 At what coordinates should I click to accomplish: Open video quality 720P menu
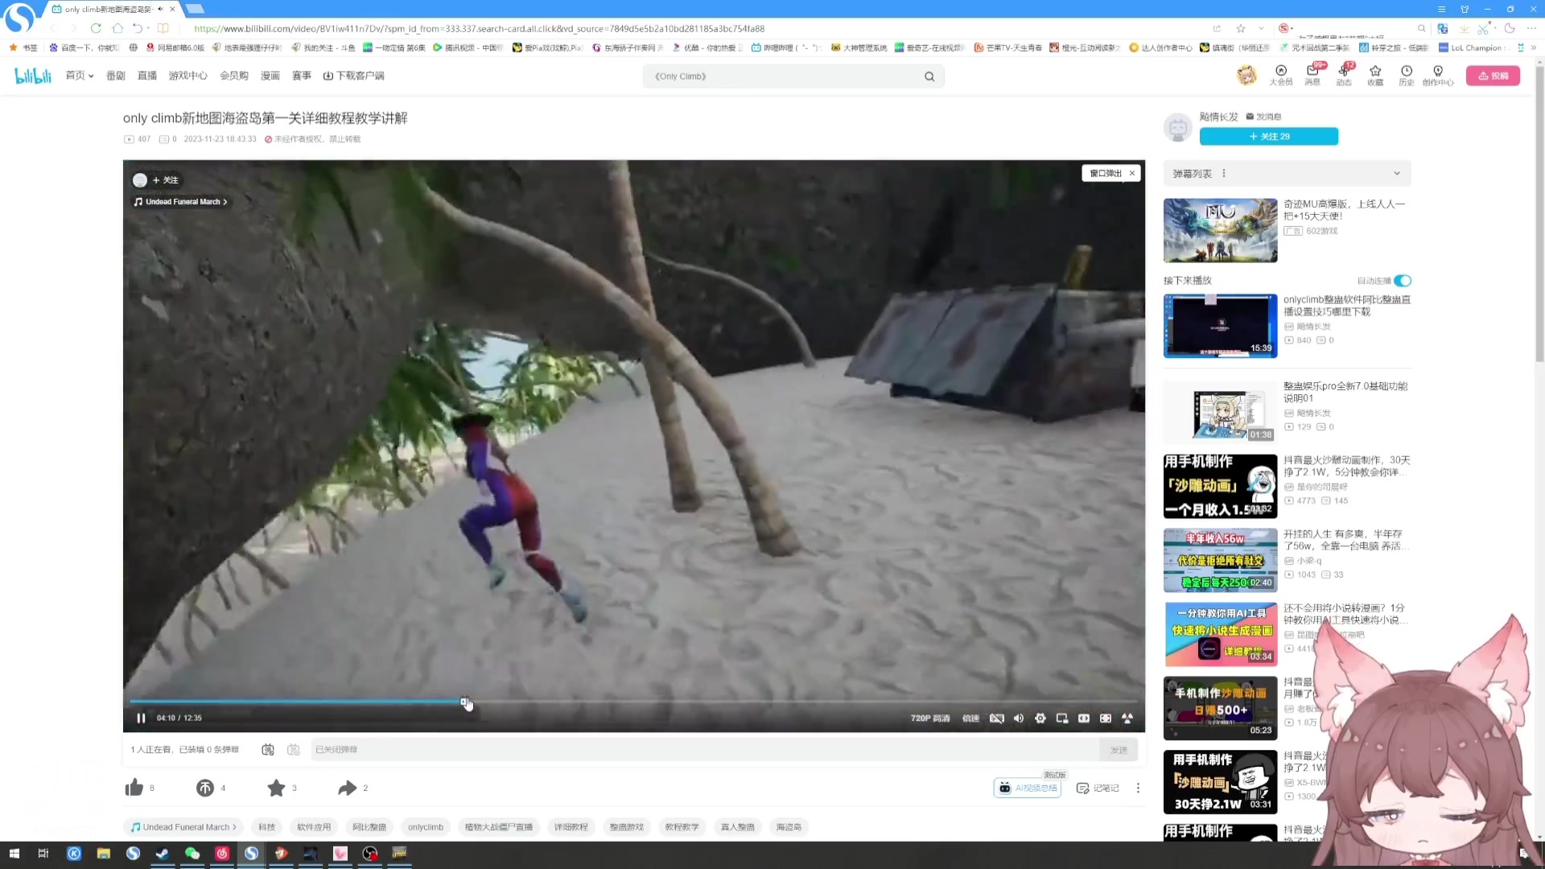coord(930,718)
